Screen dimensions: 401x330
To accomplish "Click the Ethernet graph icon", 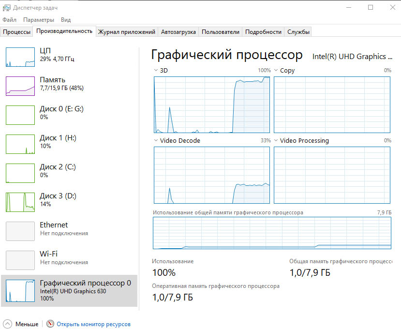I will [20, 231].
